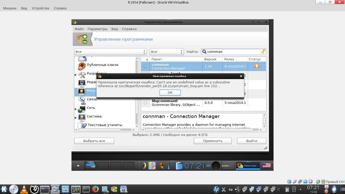Click the package manager icon in host taskbar

[114, 189]
